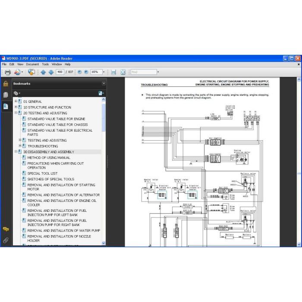Open the Window menu

(x=57, y=64)
